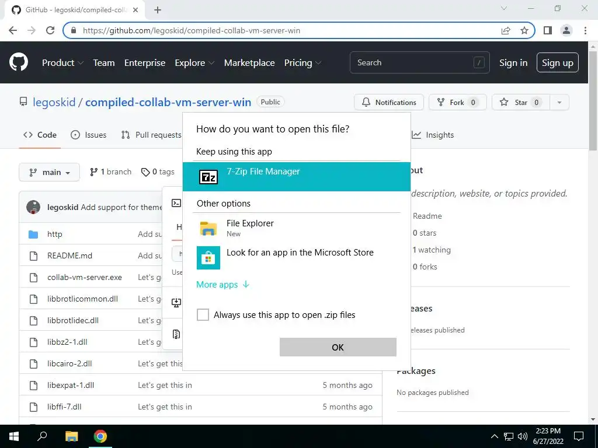Expand the Product menu
Image resolution: width=598 pixels, height=448 pixels.
click(x=62, y=62)
